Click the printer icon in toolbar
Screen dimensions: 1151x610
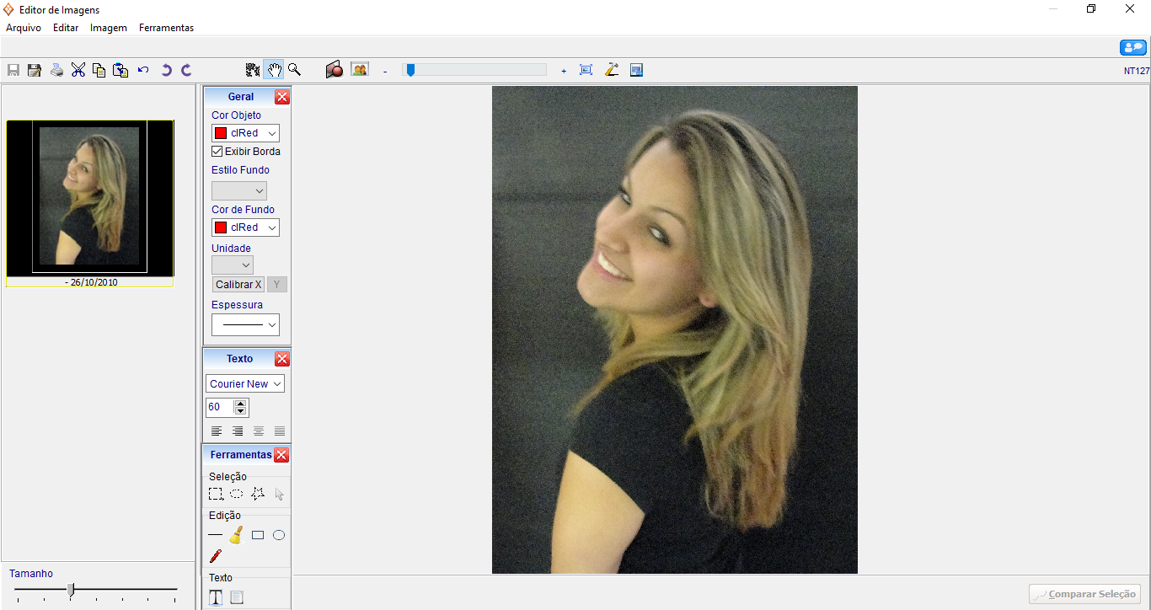pos(56,70)
